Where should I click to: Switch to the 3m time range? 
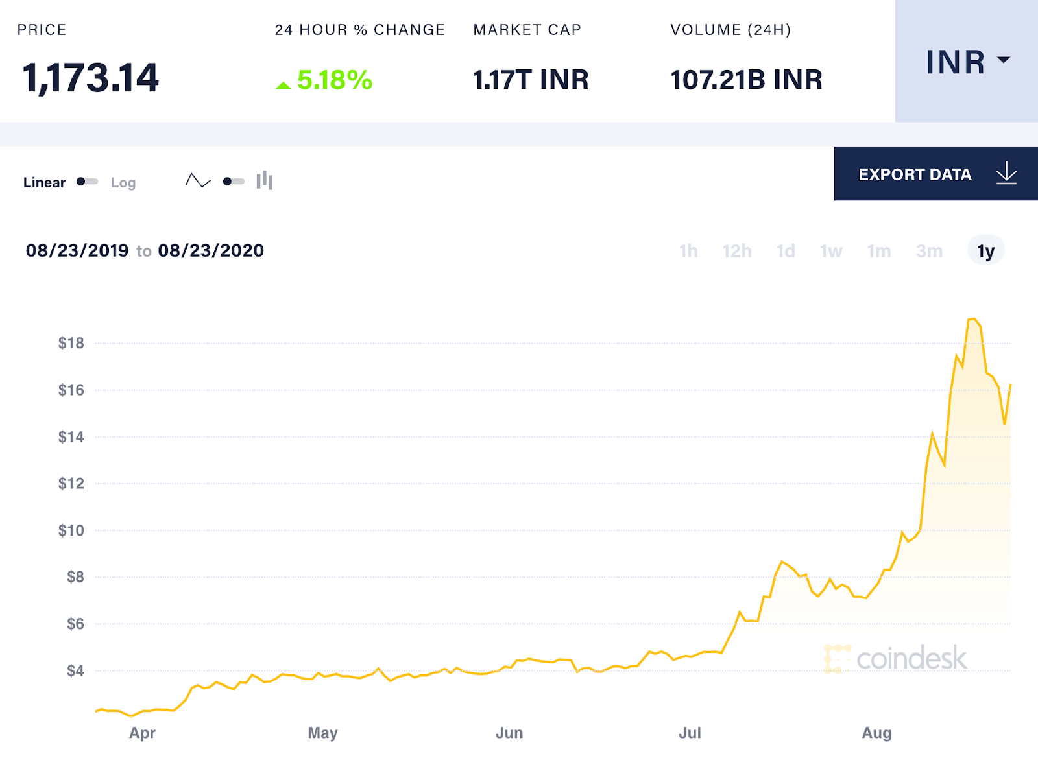pyautogui.click(x=930, y=251)
